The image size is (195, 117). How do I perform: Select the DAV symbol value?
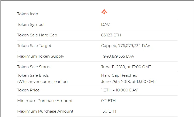(105, 25)
